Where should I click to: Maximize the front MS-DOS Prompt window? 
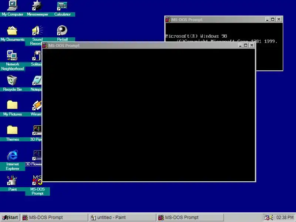[x=246, y=45]
